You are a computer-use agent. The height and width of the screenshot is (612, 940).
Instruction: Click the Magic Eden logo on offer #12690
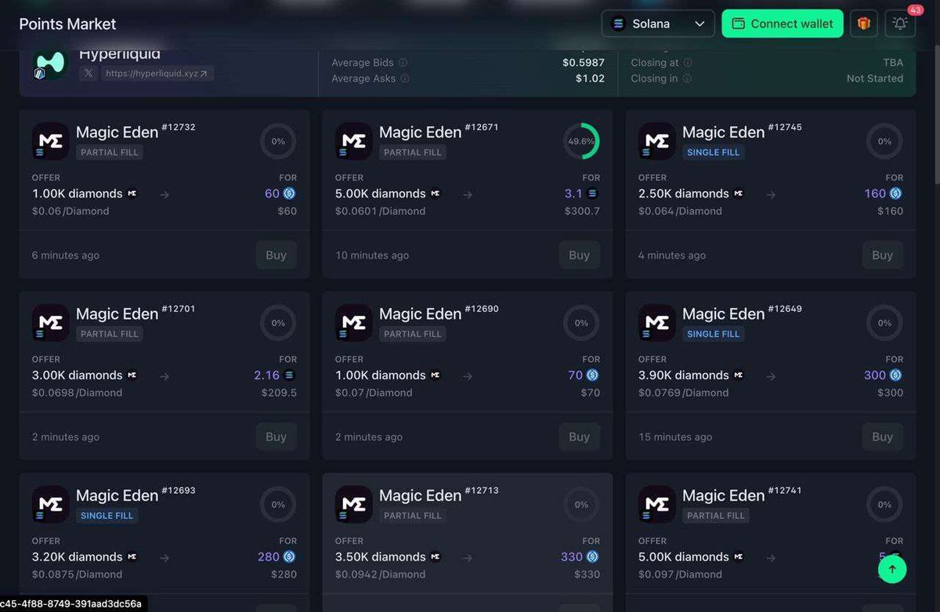coord(353,323)
